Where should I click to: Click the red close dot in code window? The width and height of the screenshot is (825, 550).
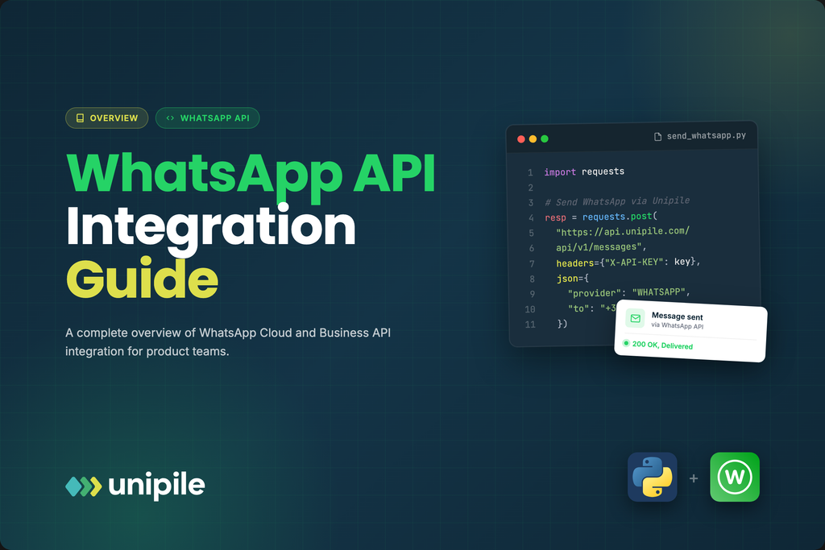(521, 139)
